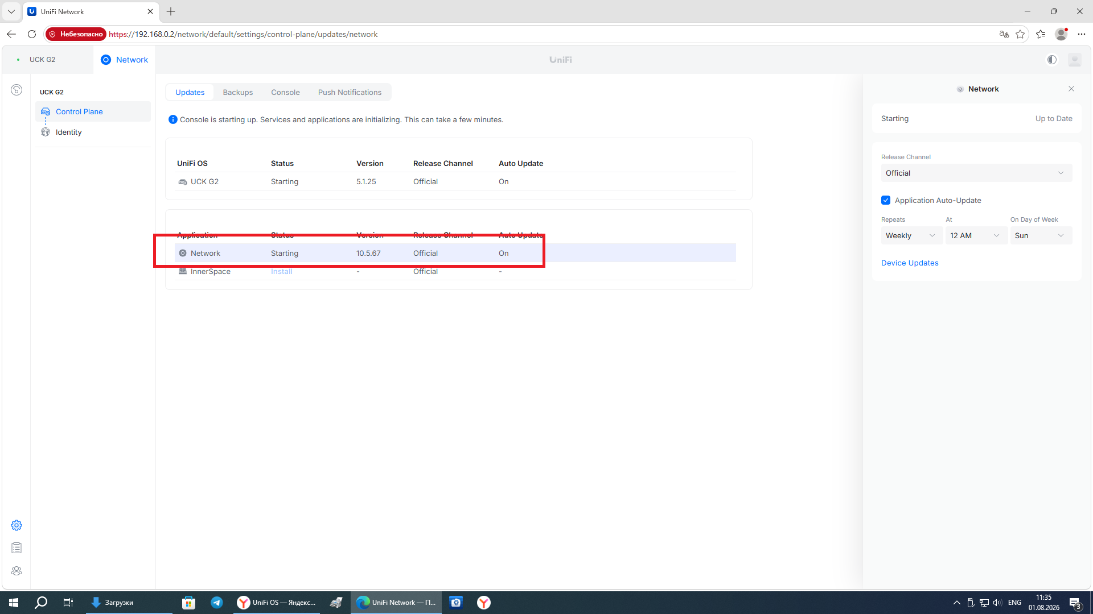Open browser settings and more menu
Viewport: 1093px width, 614px height.
click(x=1082, y=34)
